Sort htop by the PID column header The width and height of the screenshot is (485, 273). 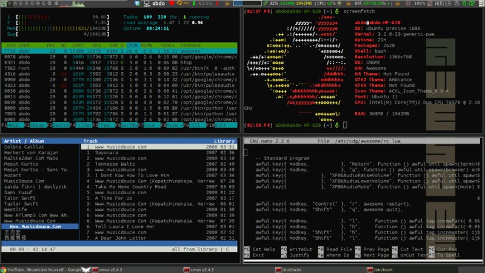(x=11, y=45)
